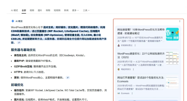The width and height of the screenshot is (187, 101).
Task: Select the 全部 tab
Action: (x=24, y=10)
